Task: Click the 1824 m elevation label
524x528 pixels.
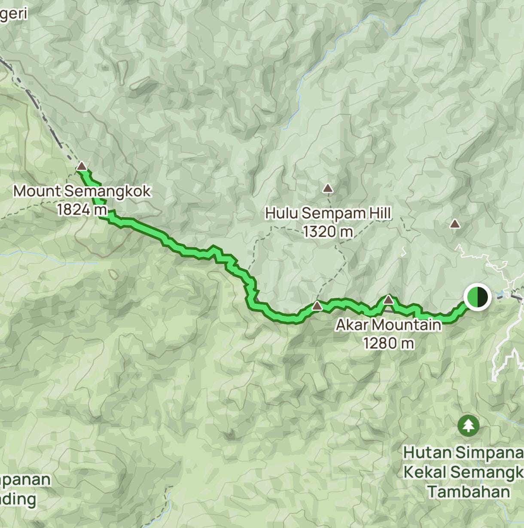Action: point(82,209)
